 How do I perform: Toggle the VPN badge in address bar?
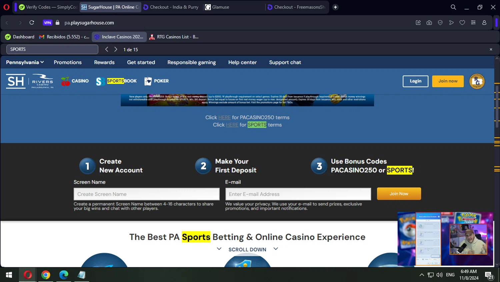[48, 23]
